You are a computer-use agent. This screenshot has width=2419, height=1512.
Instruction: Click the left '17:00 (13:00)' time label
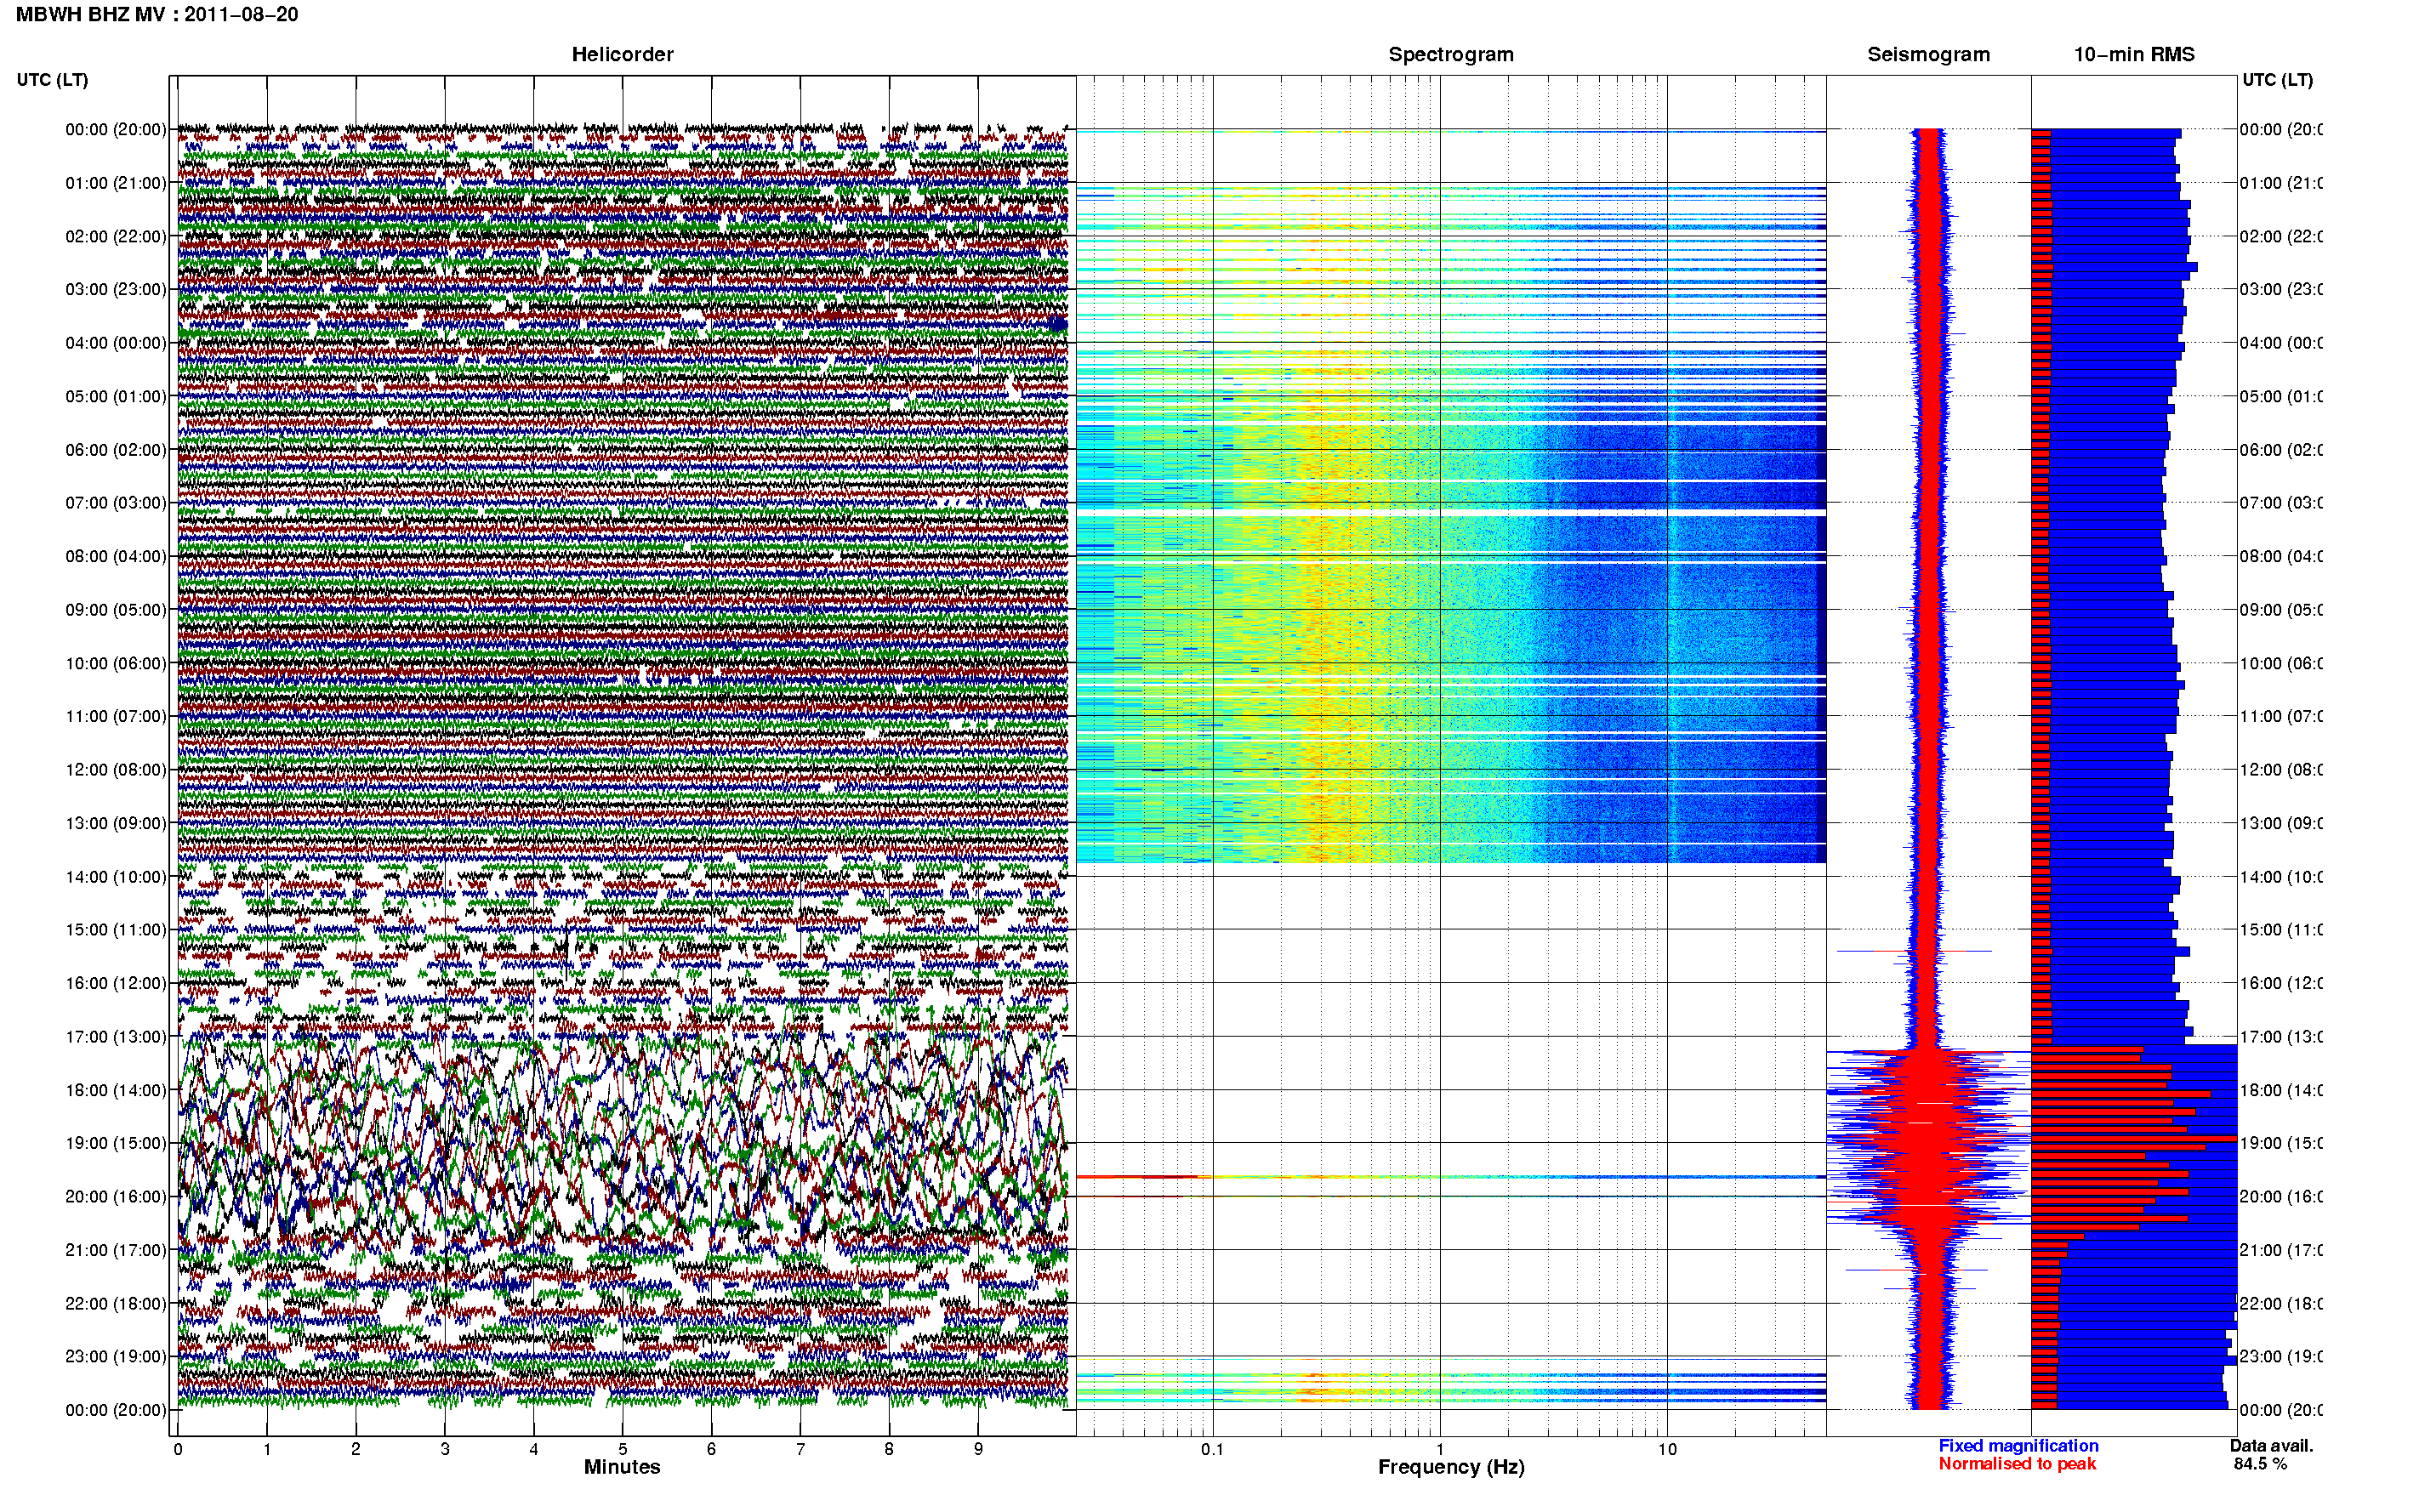[x=116, y=1036]
